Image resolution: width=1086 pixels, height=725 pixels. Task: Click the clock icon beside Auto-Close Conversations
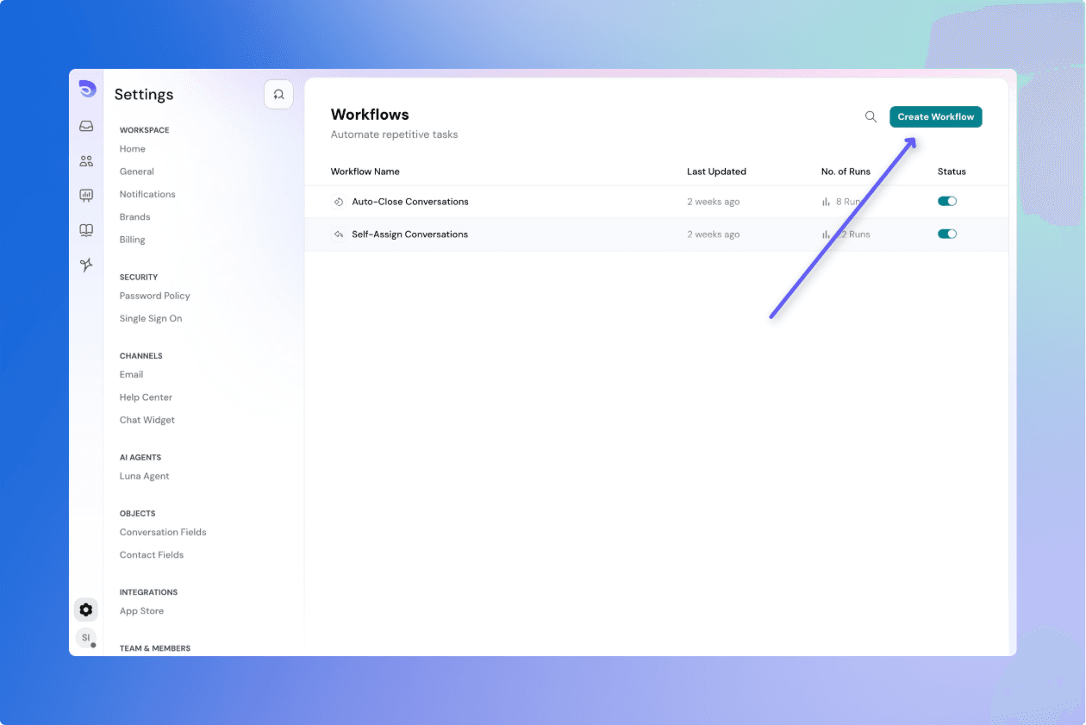339,201
